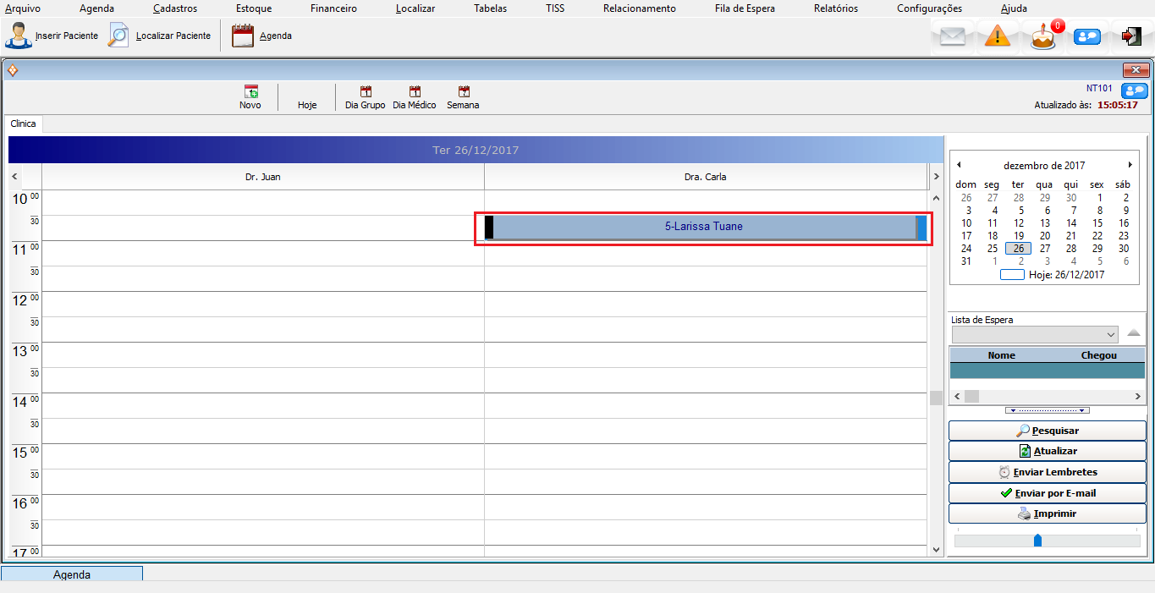Open the Financeiro menu
This screenshot has width=1155, height=593.
pos(333,8)
